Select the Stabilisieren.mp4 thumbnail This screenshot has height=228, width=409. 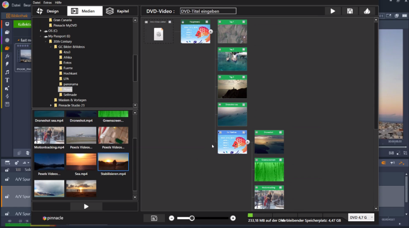(x=113, y=161)
